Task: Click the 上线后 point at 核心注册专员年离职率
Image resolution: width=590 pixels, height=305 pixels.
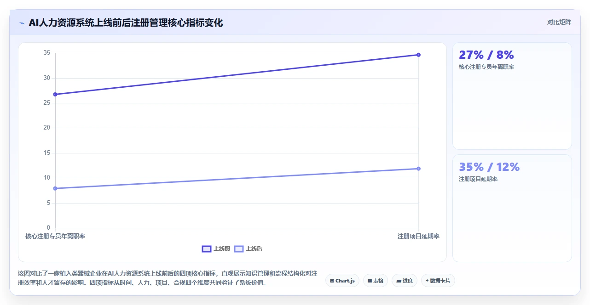Action: [55, 188]
